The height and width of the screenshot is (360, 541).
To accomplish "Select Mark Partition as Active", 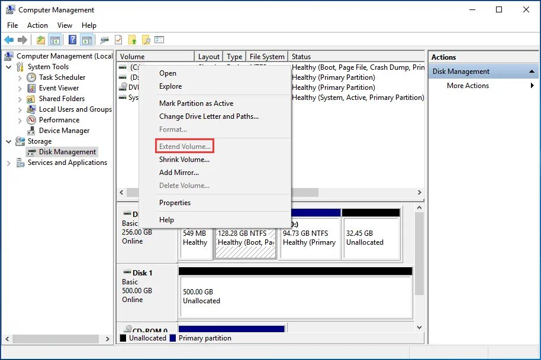I will 215,103.
